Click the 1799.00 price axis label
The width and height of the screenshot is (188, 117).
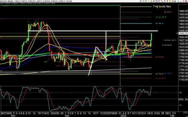click(183, 54)
